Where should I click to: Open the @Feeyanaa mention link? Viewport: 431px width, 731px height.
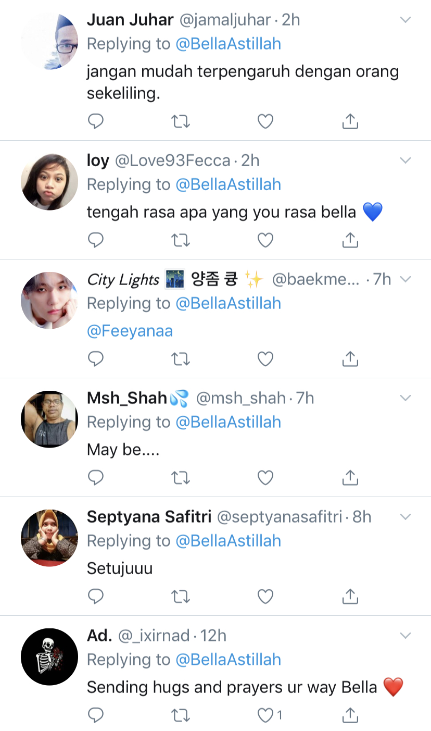[130, 331]
